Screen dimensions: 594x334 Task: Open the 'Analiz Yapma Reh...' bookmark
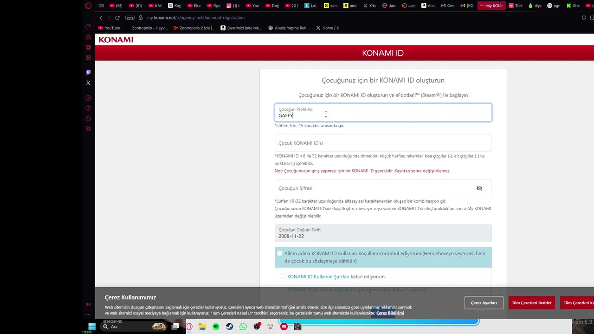[289, 28]
